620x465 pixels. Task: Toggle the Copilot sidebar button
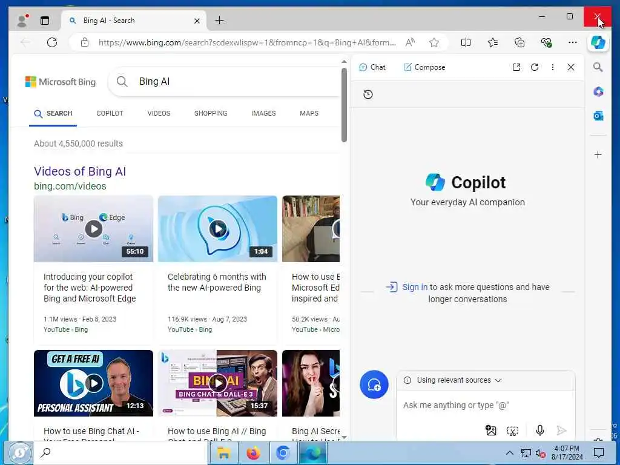[598, 42]
